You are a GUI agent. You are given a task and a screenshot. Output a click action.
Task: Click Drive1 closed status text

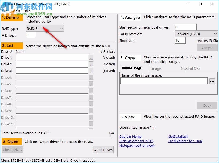click(x=109, y=57)
